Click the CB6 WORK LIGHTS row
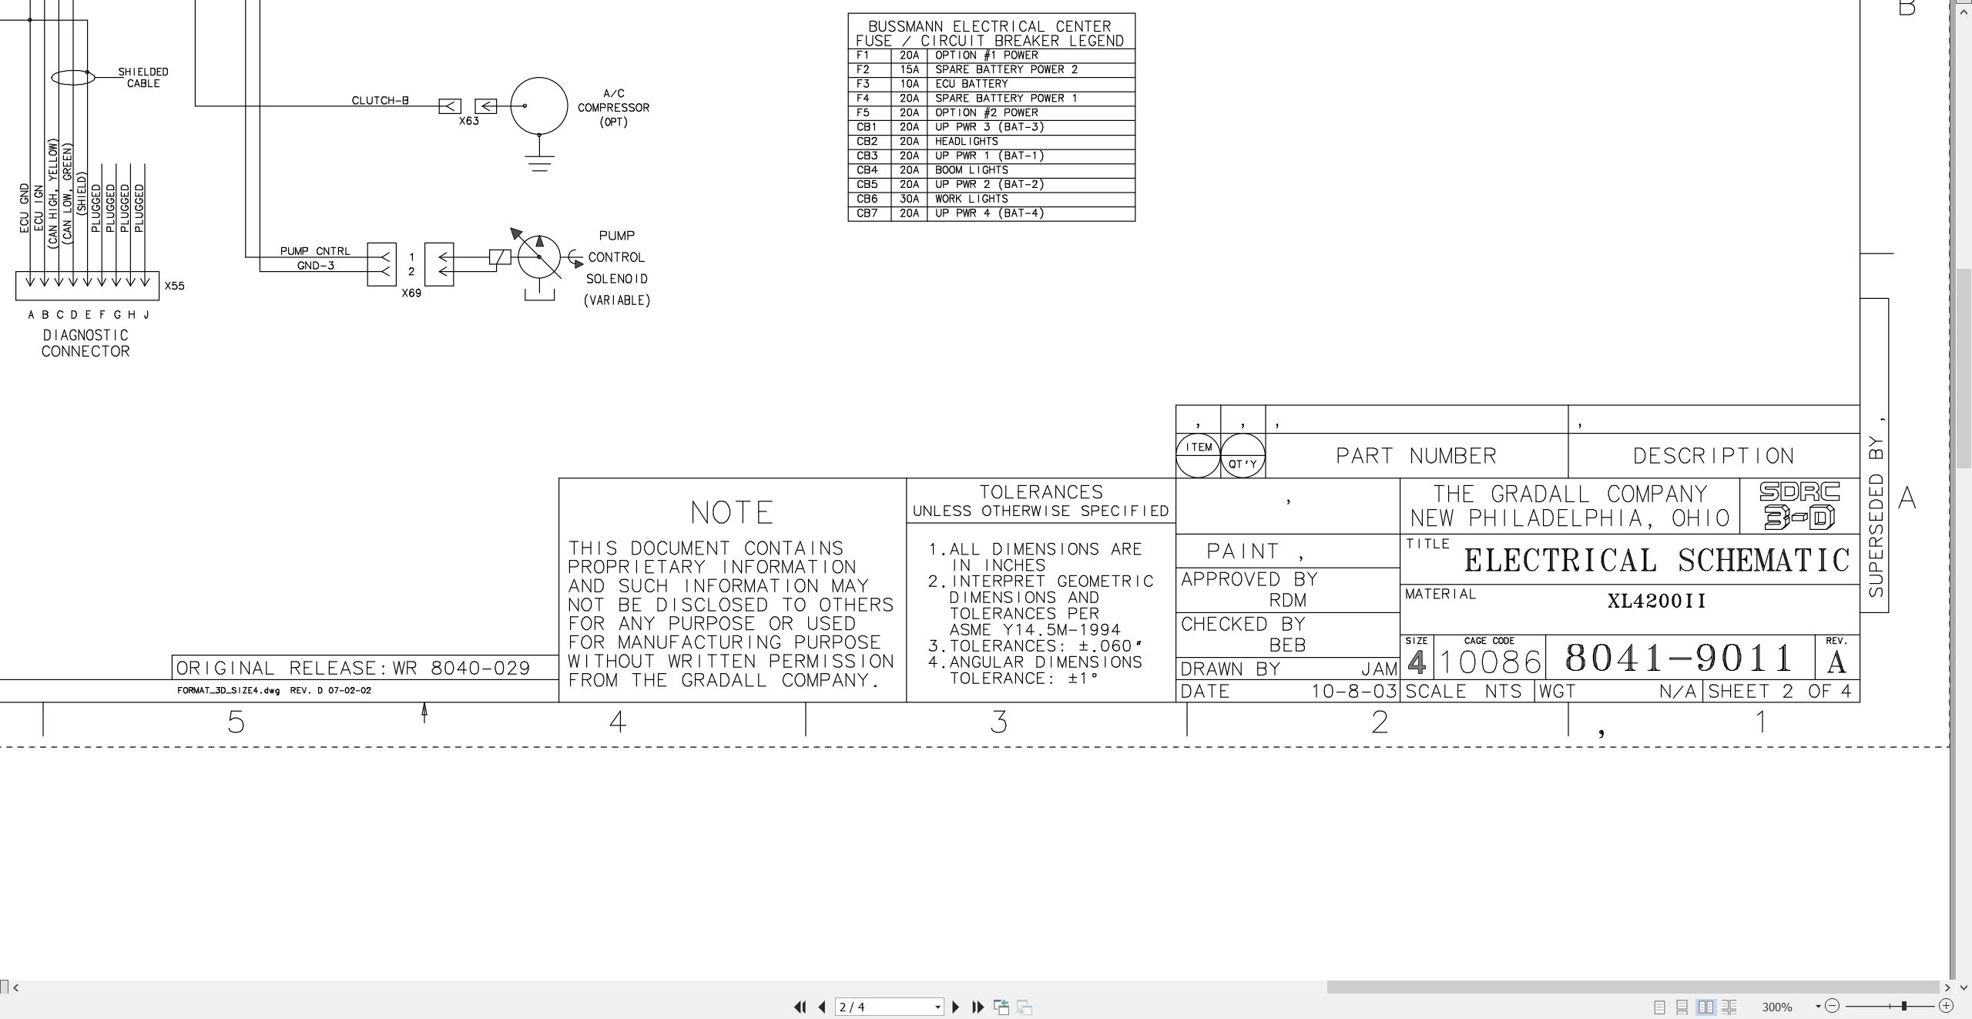This screenshot has height=1019, width=1972. point(991,199)
